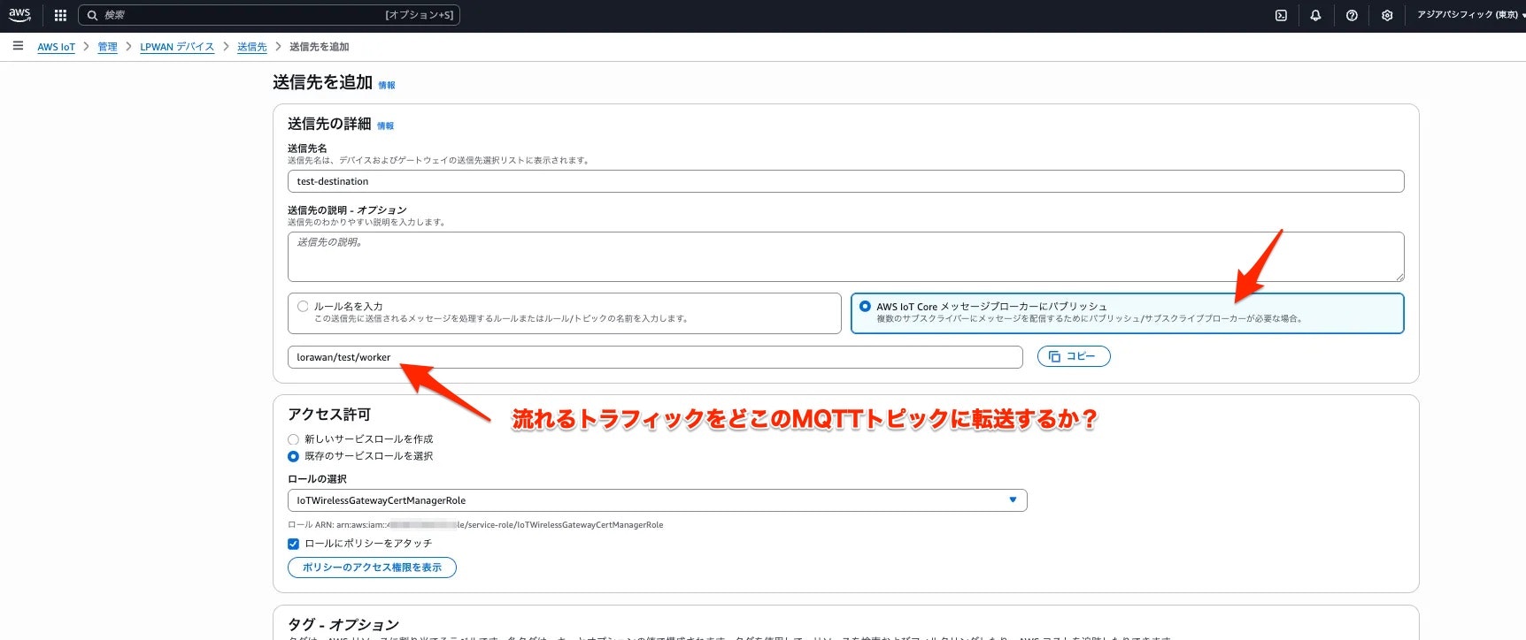This screenshot has height=640, width=1526.
Task: Focus the AWS console search field
Action: [269, 15]
